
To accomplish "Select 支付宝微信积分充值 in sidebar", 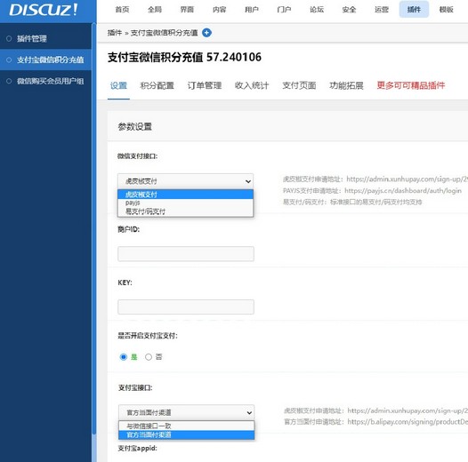I will coord(45,60).
